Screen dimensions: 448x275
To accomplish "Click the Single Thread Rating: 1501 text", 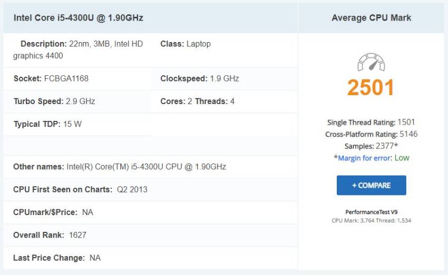I will tap(371, 123).
